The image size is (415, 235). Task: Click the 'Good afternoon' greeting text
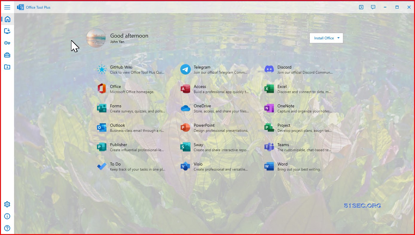pos(129,35)
